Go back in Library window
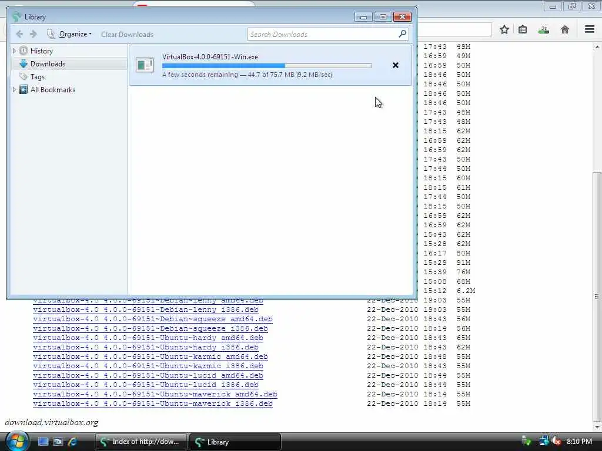 (19, 34)
